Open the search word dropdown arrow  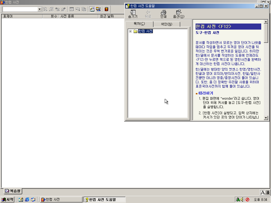[40, 9]
